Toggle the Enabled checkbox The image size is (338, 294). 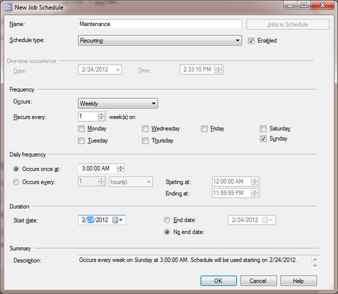pyautogui.click(x=251, y=41)
